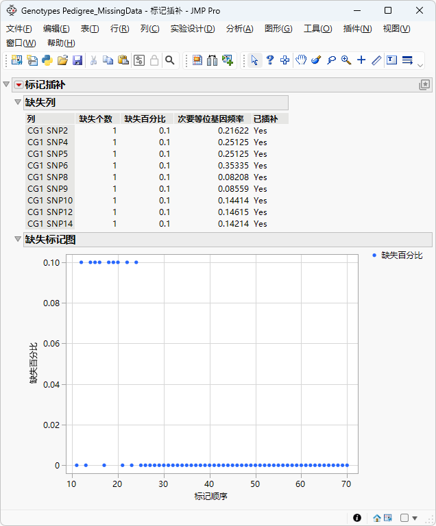Open the 插件(N) menu
Image resolution: width=436 pixels, height=526 pixels.
357,29
